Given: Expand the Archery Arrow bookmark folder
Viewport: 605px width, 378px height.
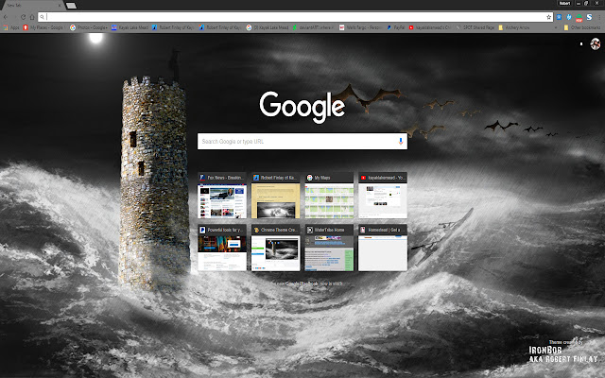Looking at the screenshot, I should click(514, 27).
